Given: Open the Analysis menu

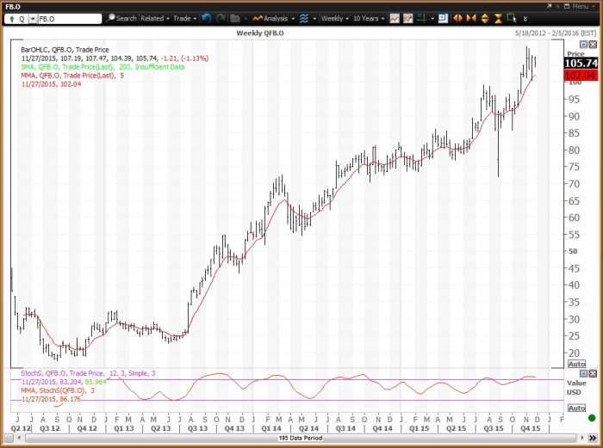Looking at the screenshot, I should click(272, 18).
